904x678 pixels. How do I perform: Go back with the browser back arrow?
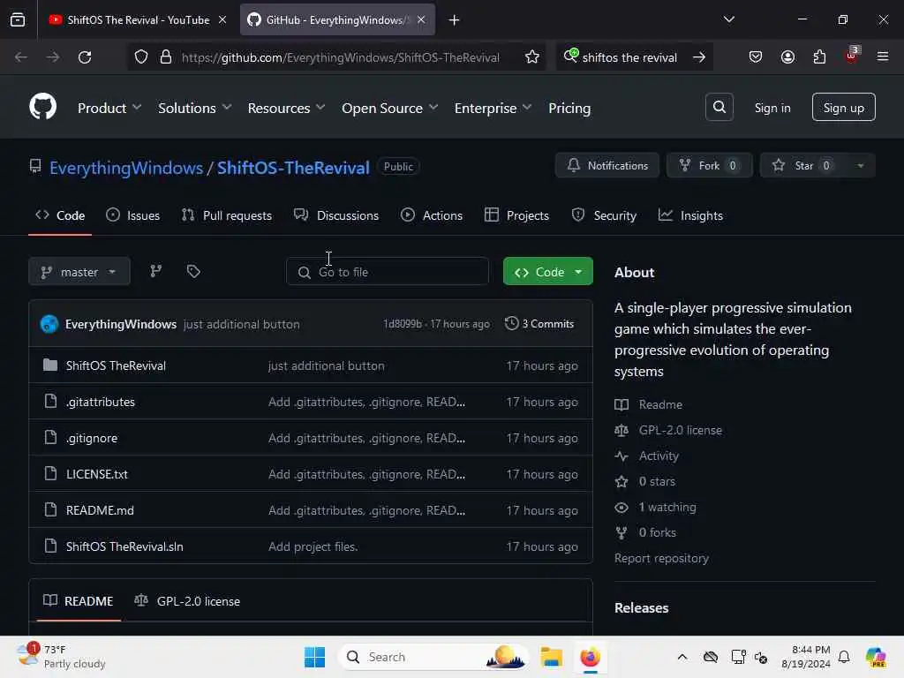tap(21, 57)
